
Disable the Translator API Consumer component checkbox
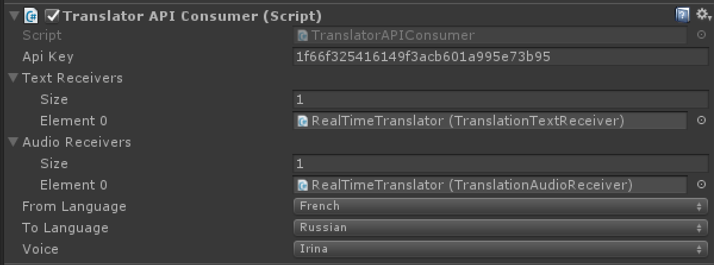pos(53,17)
